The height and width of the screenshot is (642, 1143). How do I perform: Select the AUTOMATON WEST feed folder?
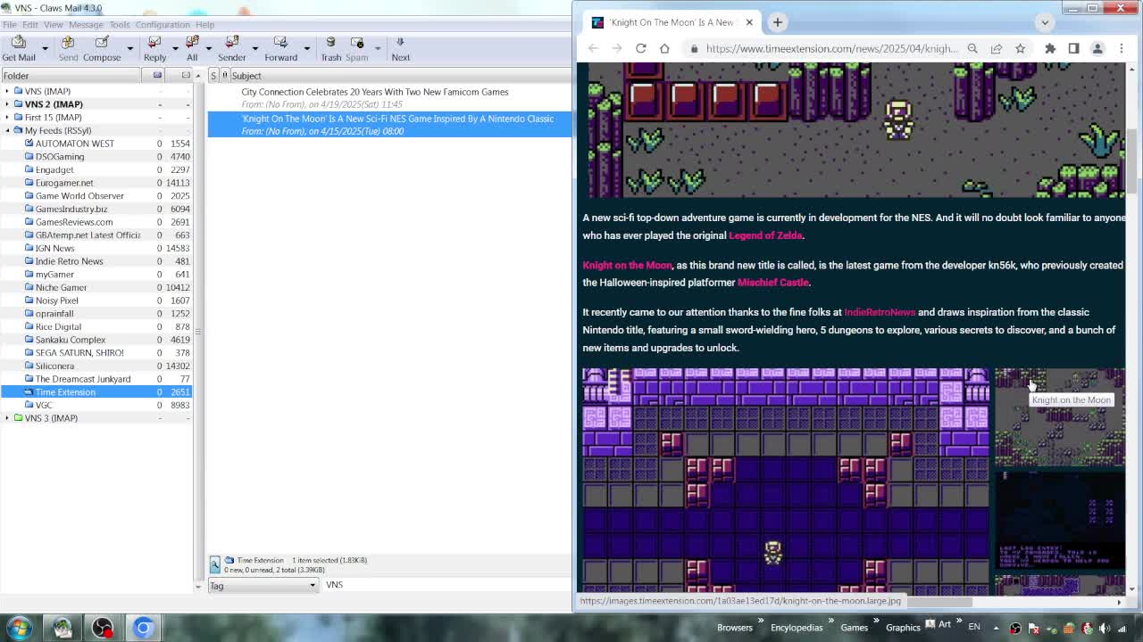pyautogui.click(x=74, y=144)
